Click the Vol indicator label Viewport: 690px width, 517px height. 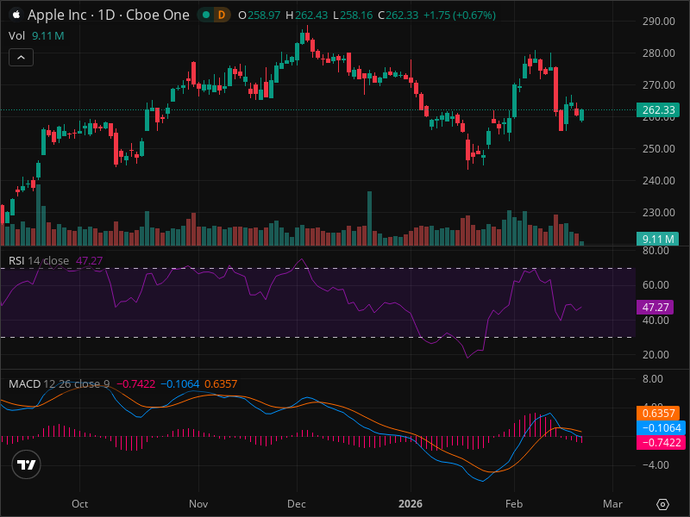click(x=16, y=35)
